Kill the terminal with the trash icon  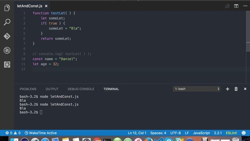pyautogui.click(x=236, y=89)
